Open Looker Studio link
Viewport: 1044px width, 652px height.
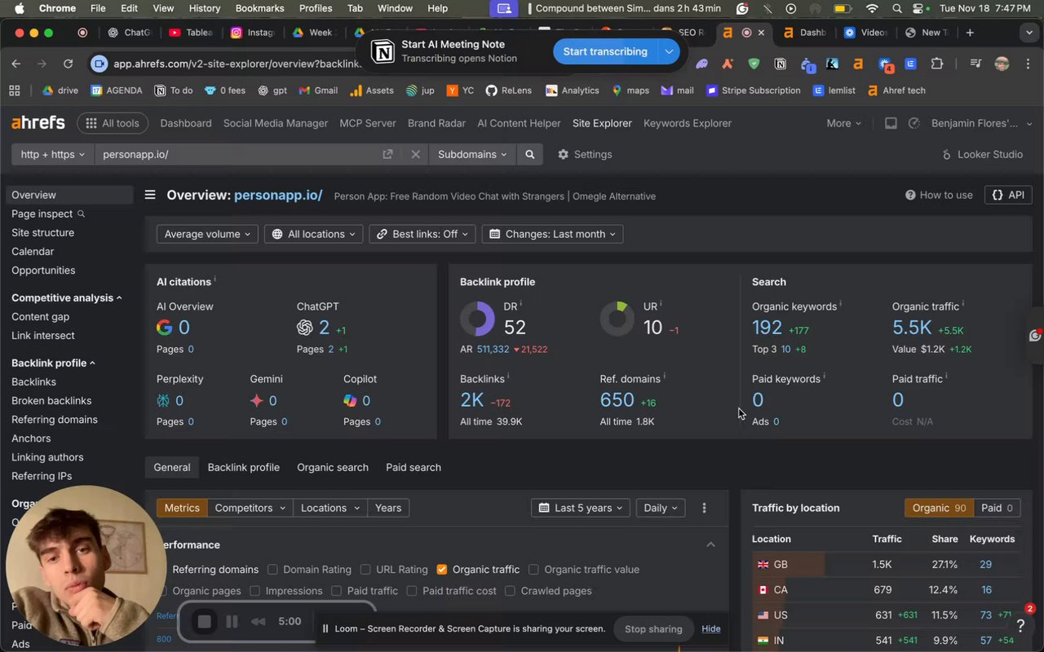982,154
